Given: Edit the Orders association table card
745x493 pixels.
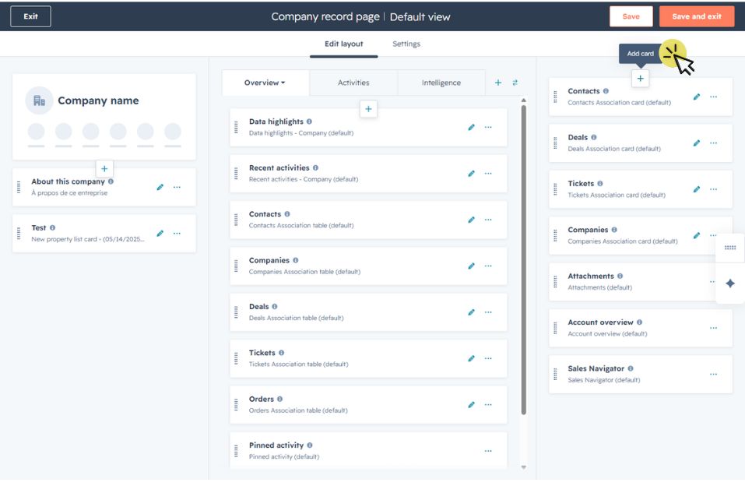Looking at the screenshot, I should pyautogui.click(x=471, y=404).
